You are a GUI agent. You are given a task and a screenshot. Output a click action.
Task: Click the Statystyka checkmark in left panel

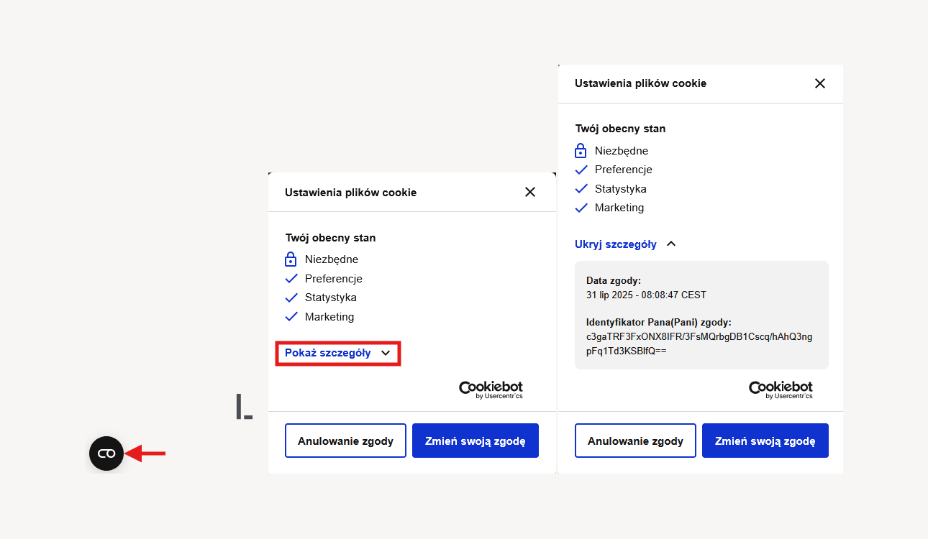point(291,298)
